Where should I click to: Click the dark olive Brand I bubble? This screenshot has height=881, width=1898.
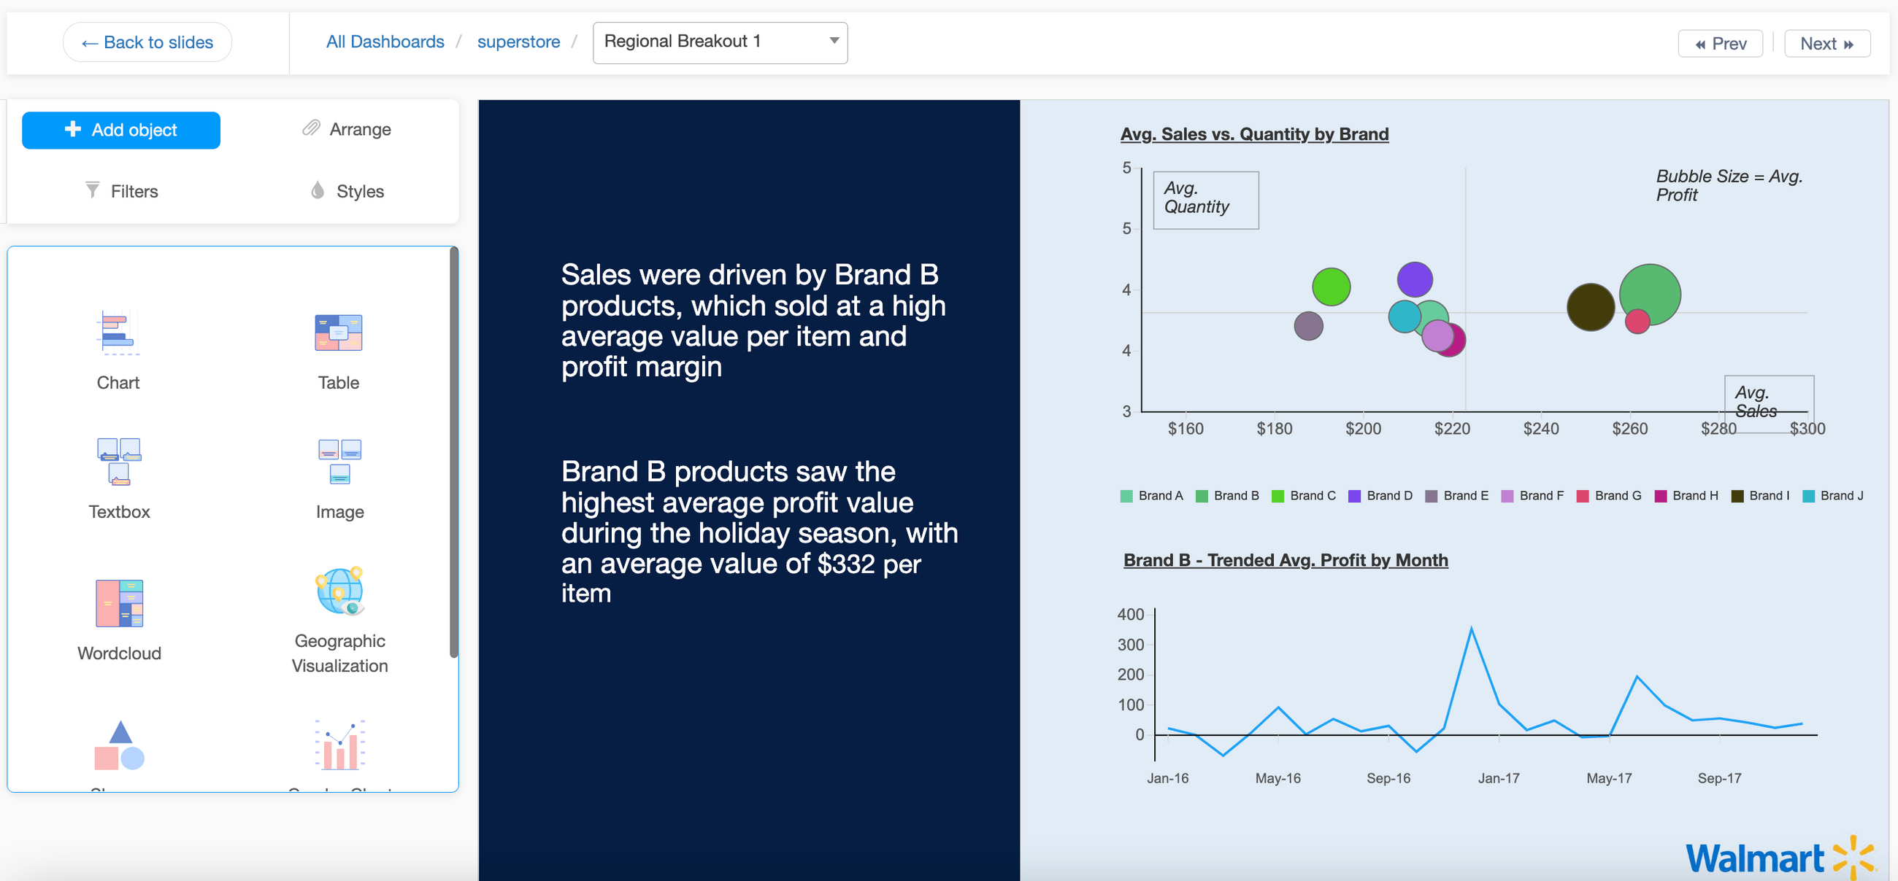(x=1590, y=307)
